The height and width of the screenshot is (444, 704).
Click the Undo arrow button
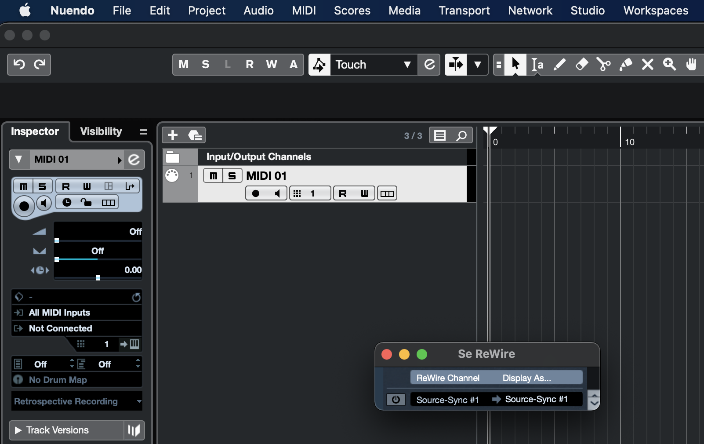[18, 65]
